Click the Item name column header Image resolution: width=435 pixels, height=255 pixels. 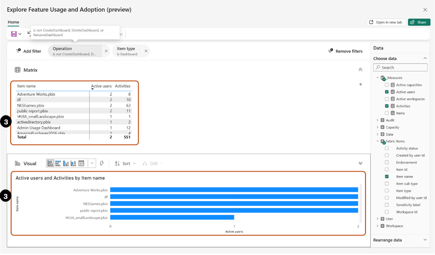26,86
